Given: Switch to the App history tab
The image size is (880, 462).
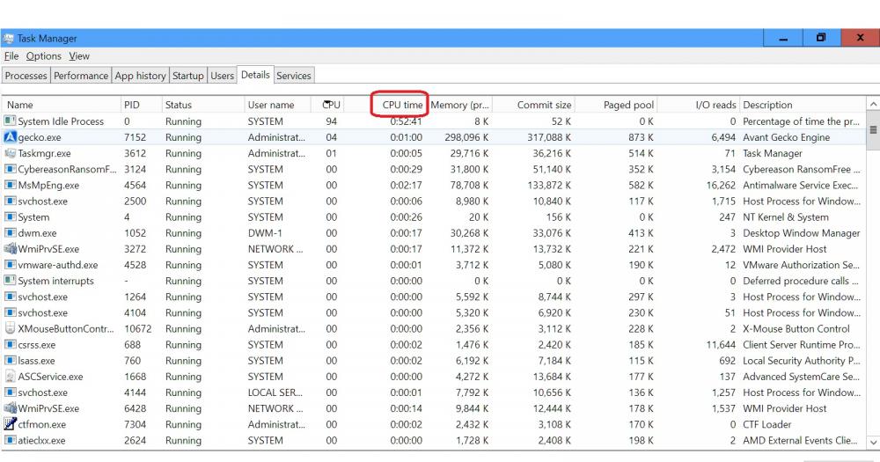Looking at the screenshot, I should pos(140,75).
